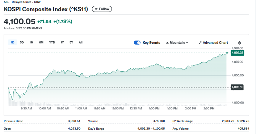Select the 5Y time range
The image size is (256, 134).
pyautogui.click(x=71, y=42)
